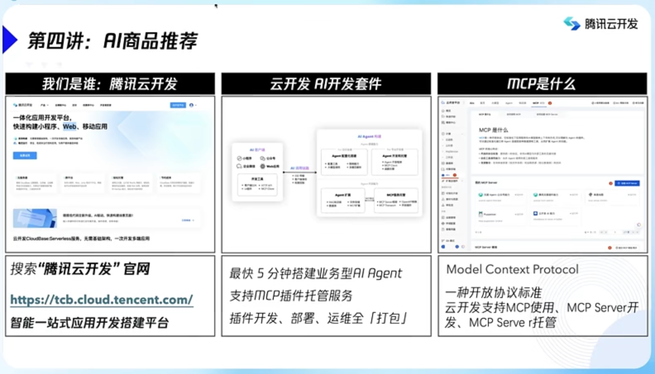Click the text 智能一站式应用开发搭建平台
The height and width of the screenshot is (374, 655).
pos(90,322)
